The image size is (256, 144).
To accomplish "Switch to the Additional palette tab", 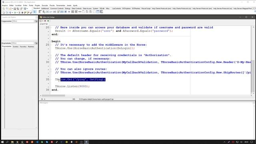I will pyautogui.click(x=45, y=8).
